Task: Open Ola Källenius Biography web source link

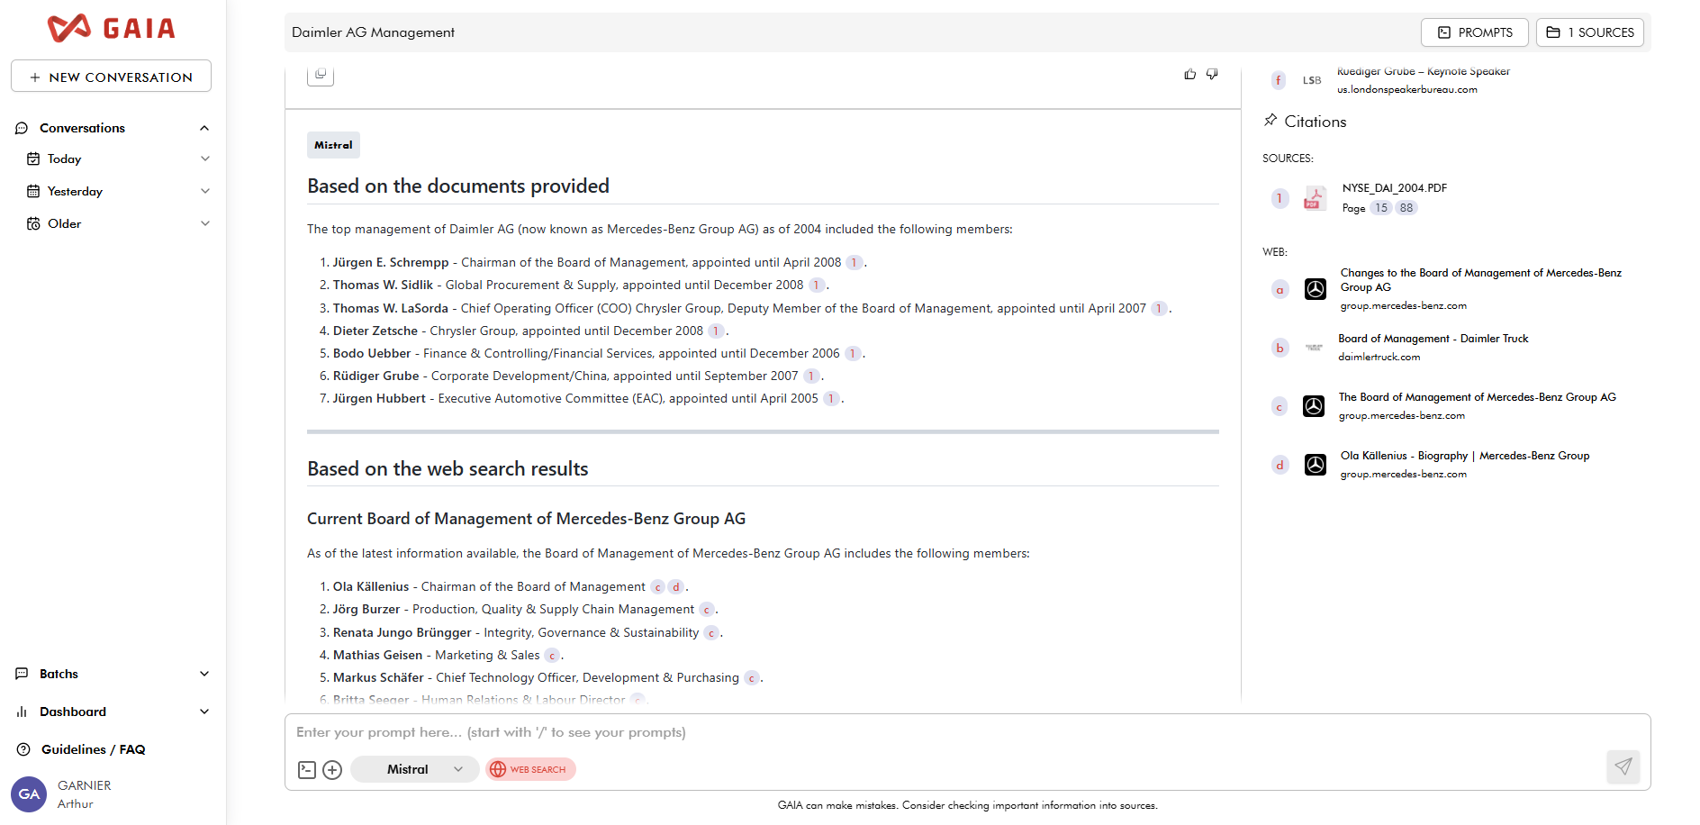Action: coord(1464,456)
